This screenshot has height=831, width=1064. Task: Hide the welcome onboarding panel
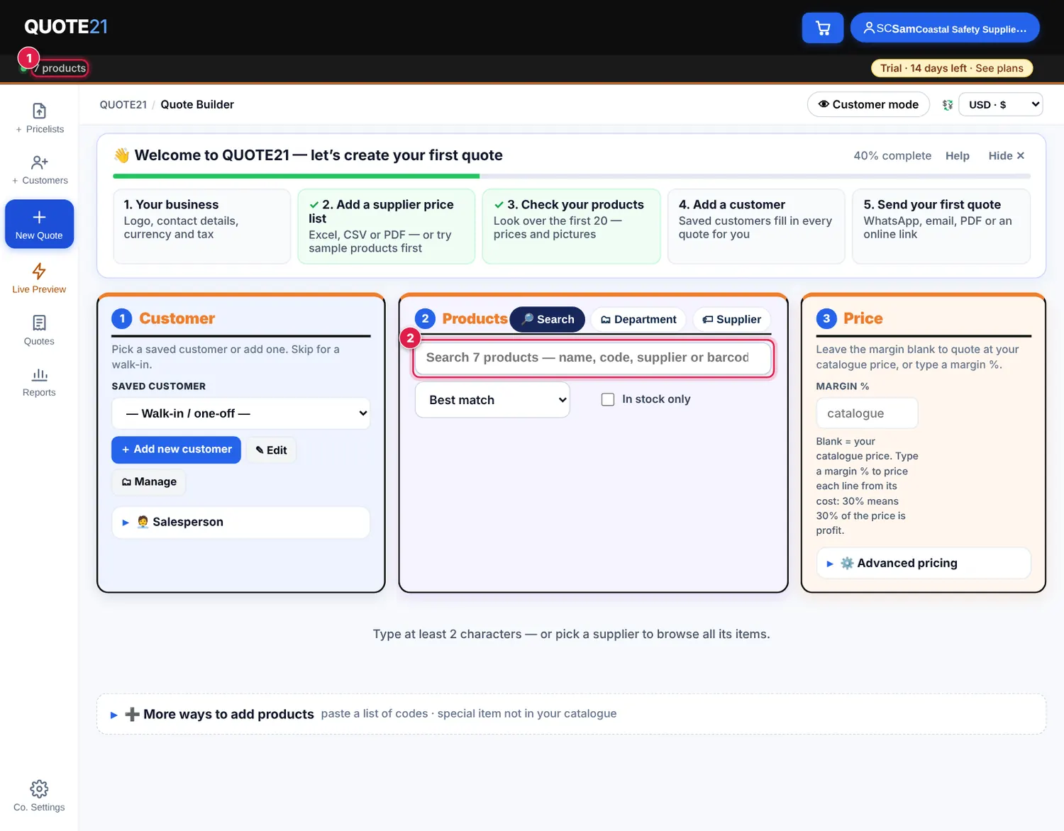1007,155
